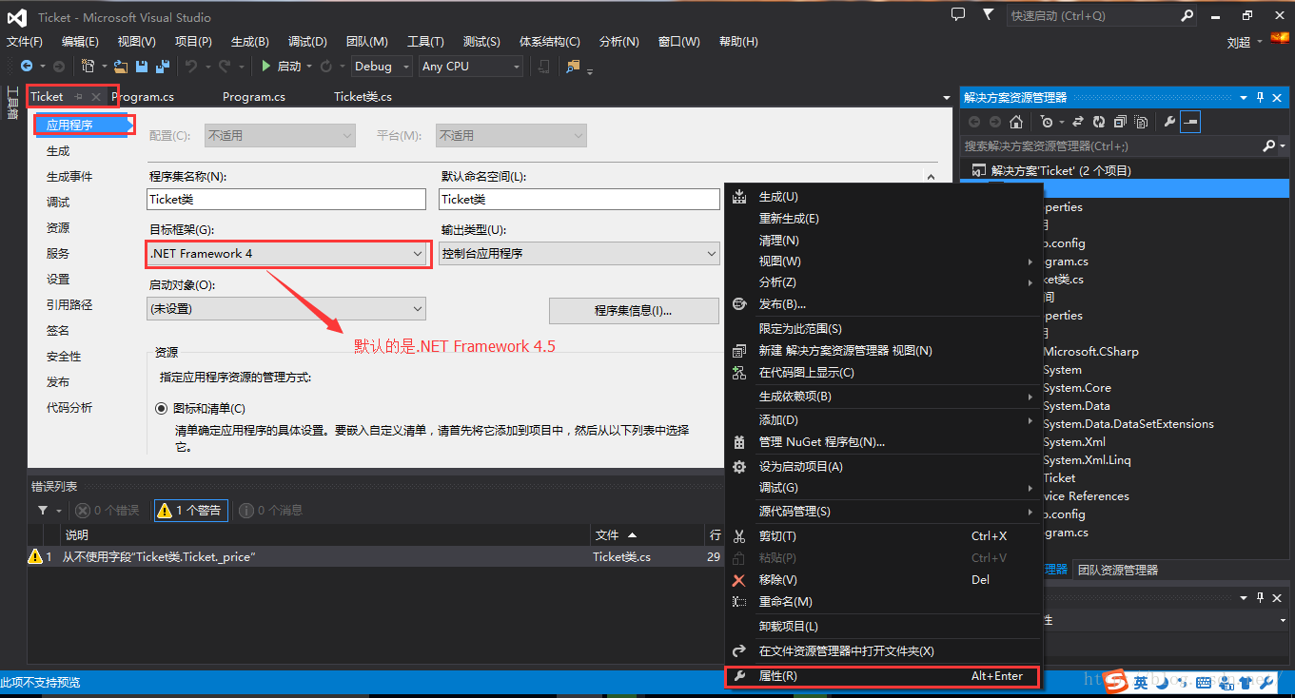Open the feedback speech-bubble icon
This screenshot has width=1295, height=698.
point(958,14)
